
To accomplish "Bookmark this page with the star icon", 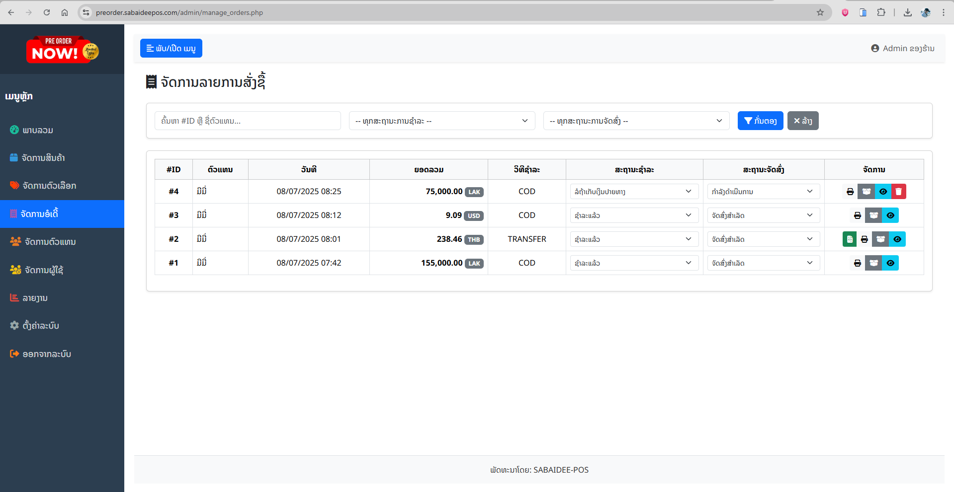I will pos(820,12).
